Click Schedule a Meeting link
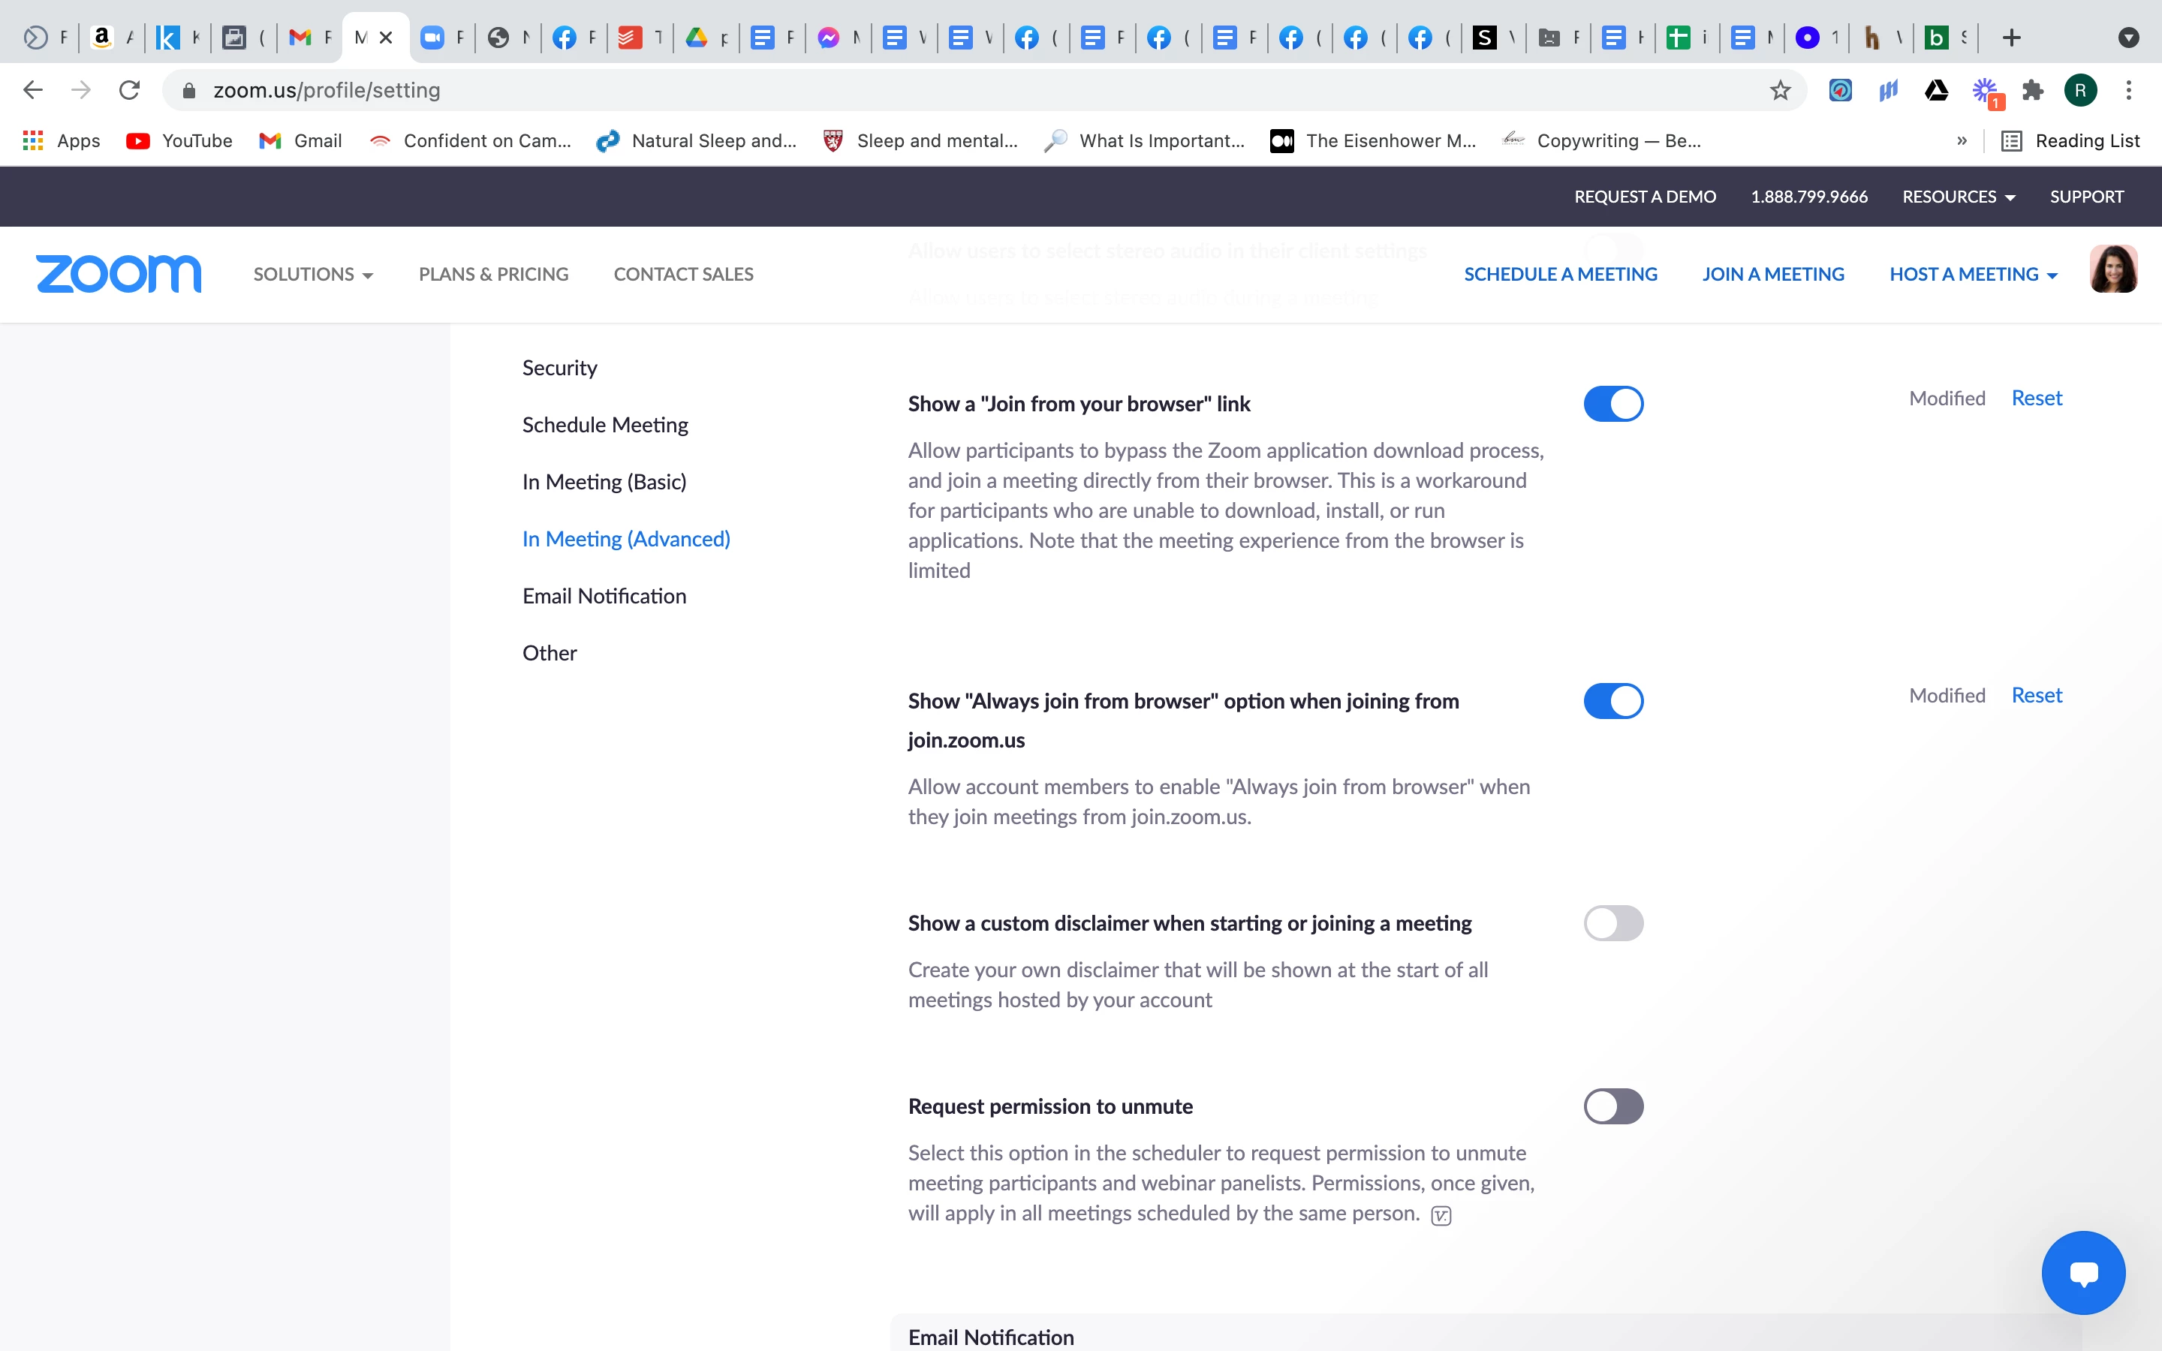 pyautogui.click(x=1560, y=274)
